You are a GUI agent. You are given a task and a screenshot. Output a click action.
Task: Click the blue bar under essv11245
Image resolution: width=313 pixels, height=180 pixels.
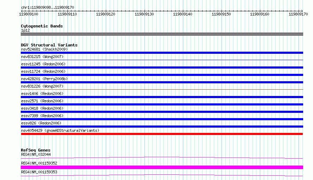coord(162,67)
